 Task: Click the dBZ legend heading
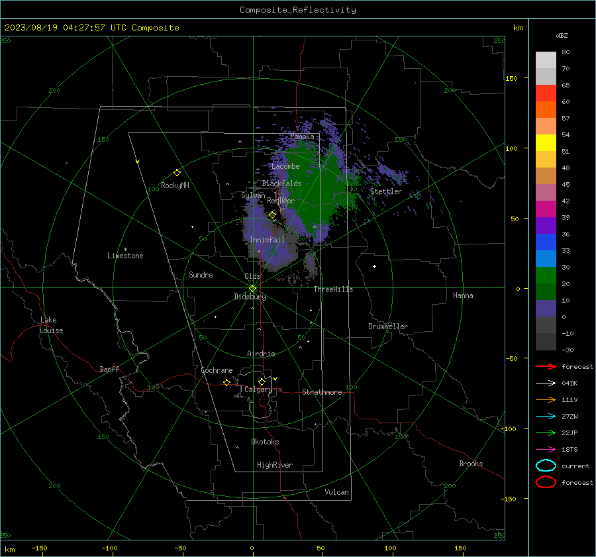(562, 35)
